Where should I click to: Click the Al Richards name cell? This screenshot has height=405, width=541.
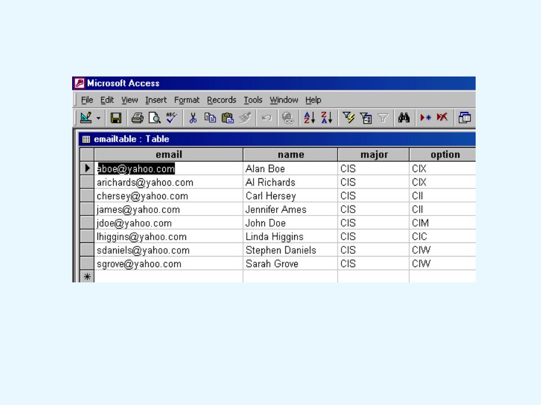tap(291, 182)
